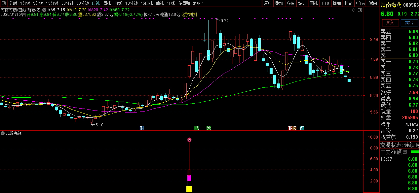The width and height of the screenshot is (419, 193).
Task: Click the 换手 4.15% row
Action: [x=400, y=125]
